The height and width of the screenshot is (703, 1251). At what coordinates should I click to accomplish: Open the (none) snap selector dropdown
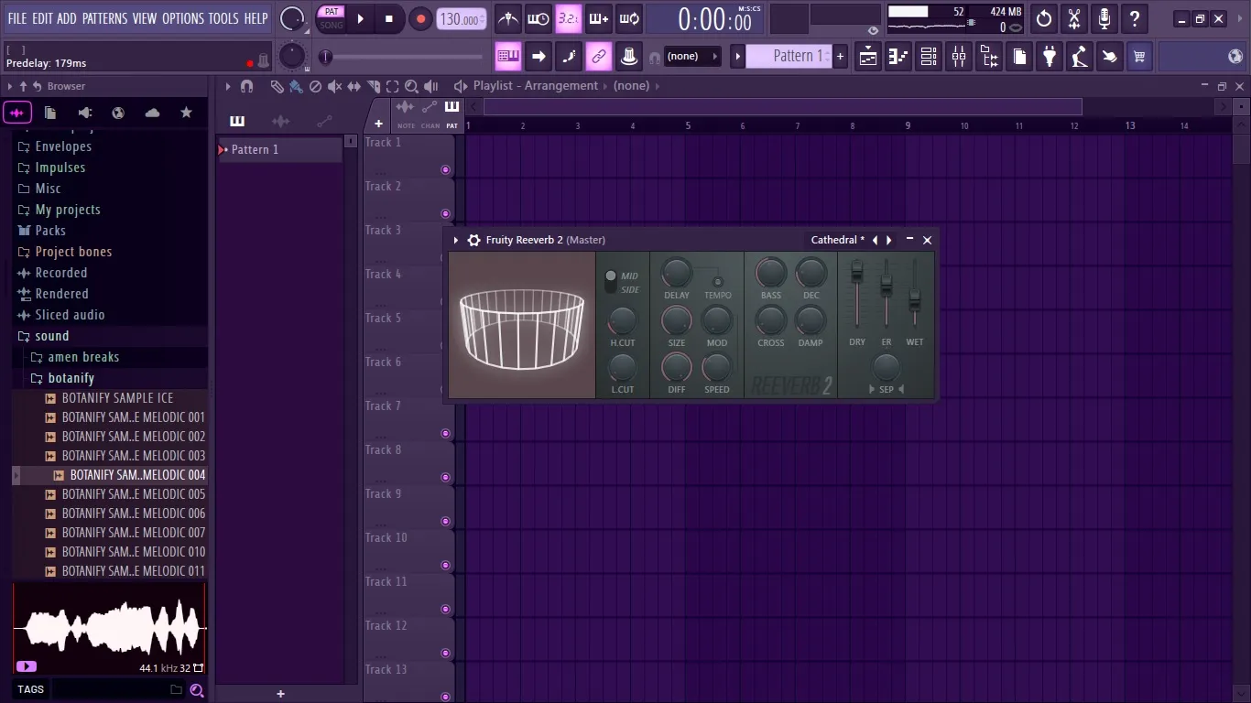pos(691,57)
